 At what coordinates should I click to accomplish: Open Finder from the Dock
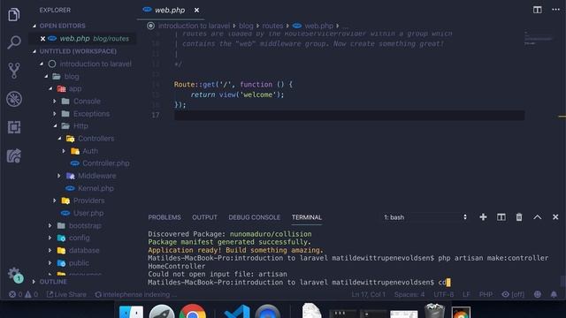[131, 312]
